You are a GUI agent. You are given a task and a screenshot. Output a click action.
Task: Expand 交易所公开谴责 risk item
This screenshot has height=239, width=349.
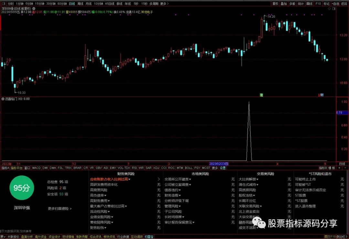tap(178, 179)
